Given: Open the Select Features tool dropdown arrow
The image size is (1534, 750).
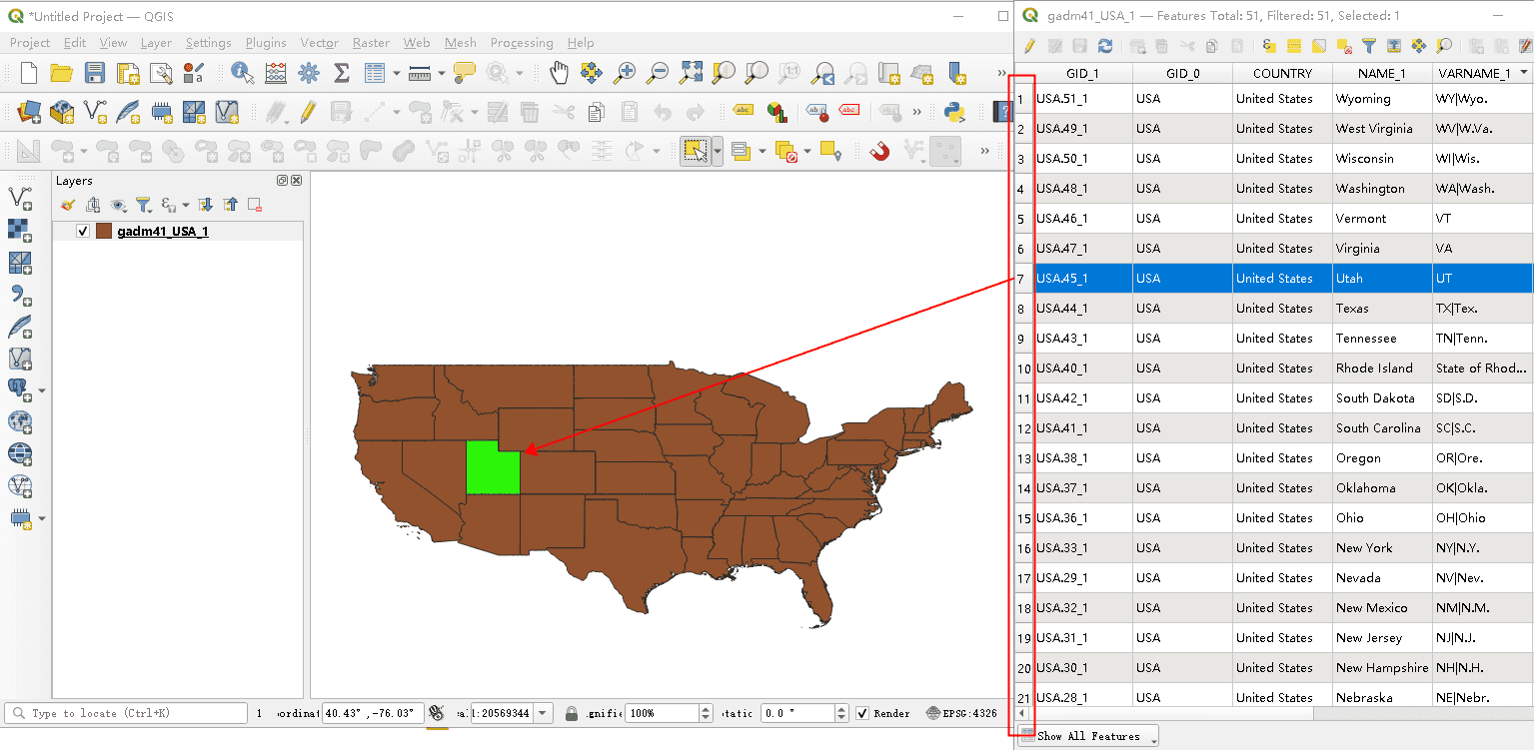Looking at the screenshot, I should pos(718,151).
